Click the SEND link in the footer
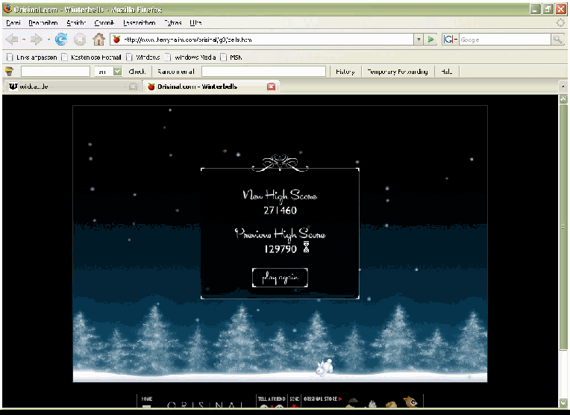 (295, 399)
